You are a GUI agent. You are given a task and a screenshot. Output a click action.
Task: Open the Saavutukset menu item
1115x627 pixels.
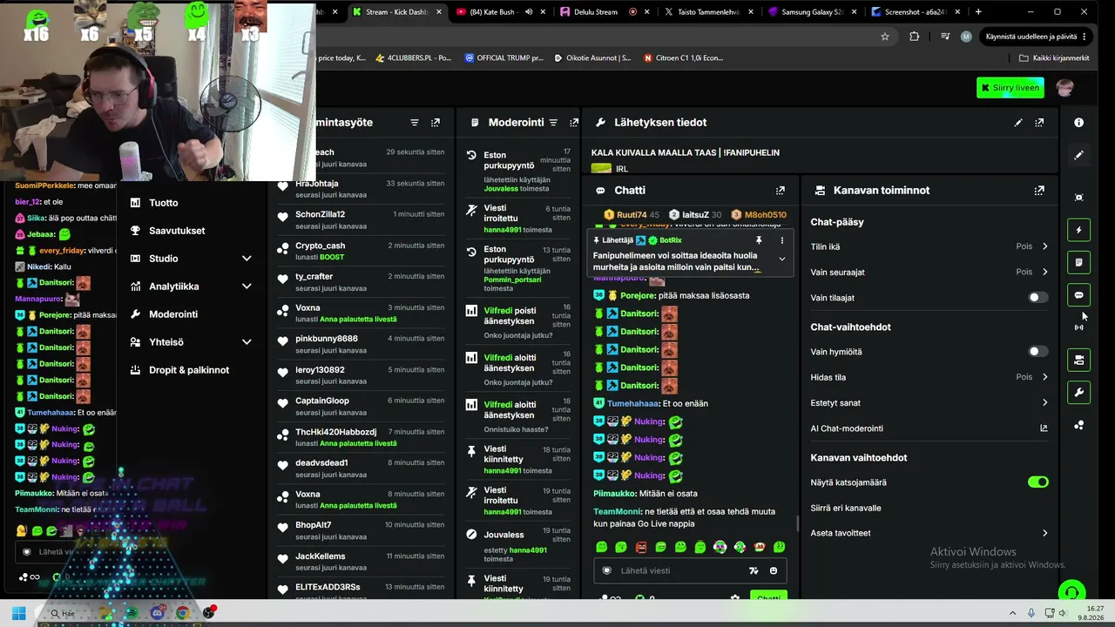(x=177, y=231)
